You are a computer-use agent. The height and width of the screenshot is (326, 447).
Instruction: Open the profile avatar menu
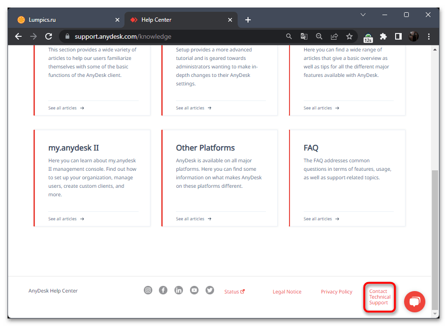[x=414, y=36]
